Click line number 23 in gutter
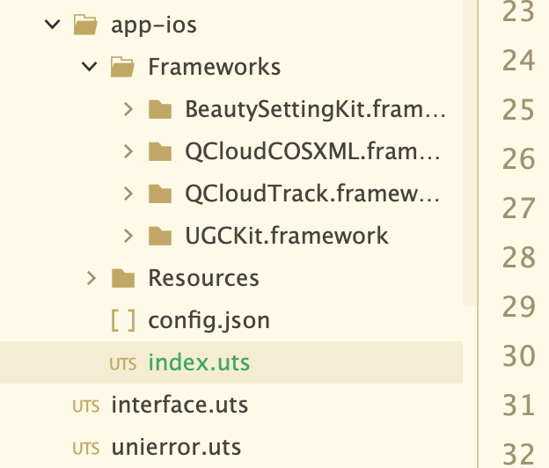 click(x=518, y=11)
